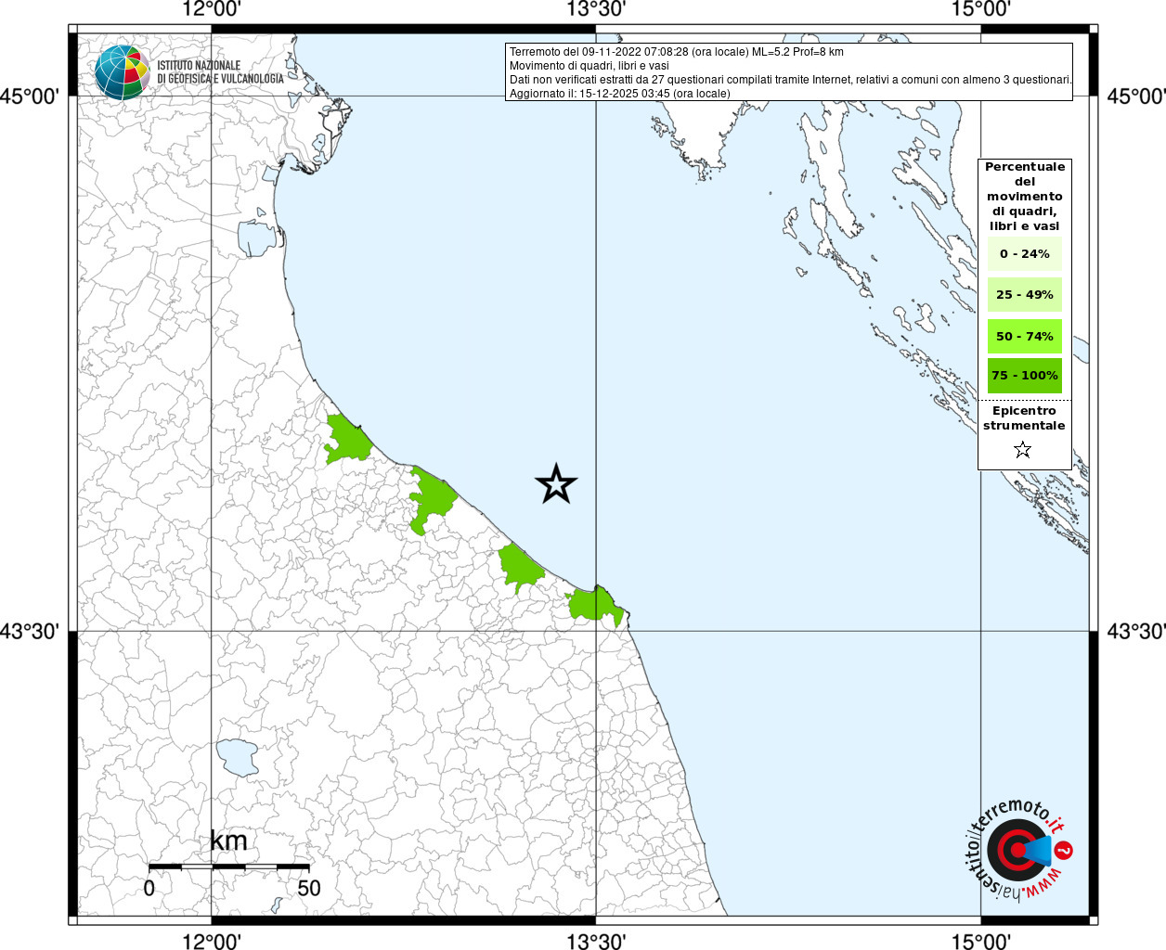Click the black and white scale bar
The image size is (1166, 950).
[x=228, y=867]
